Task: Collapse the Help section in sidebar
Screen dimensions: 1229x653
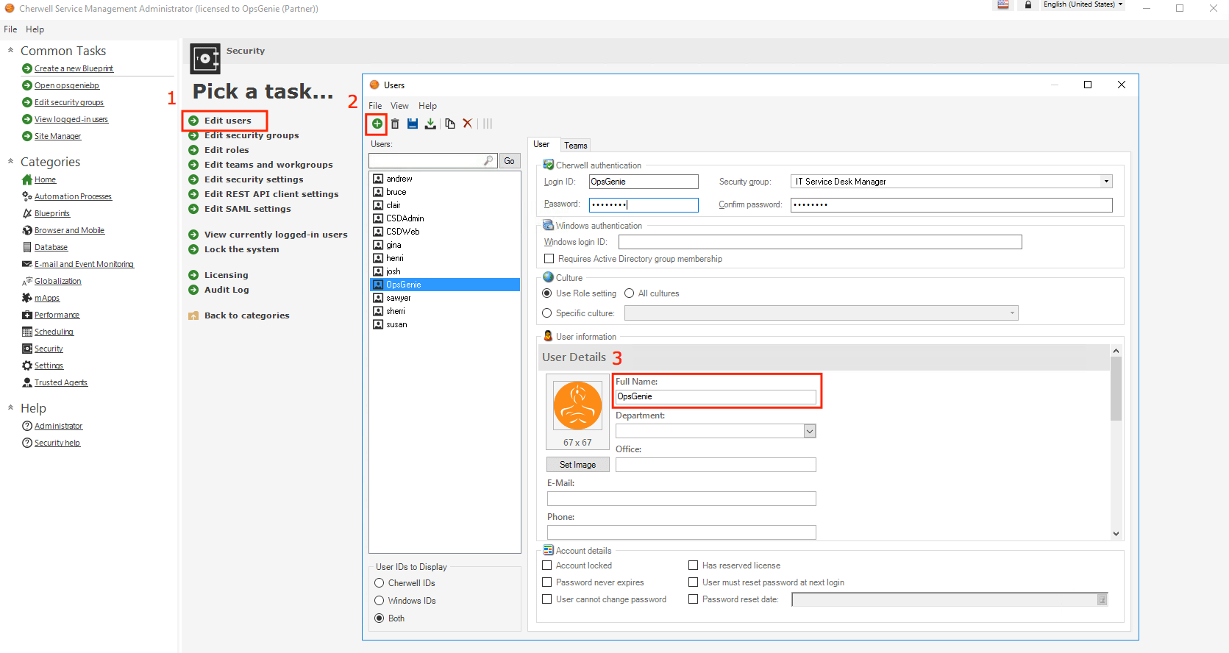Action: coord(10,408)
